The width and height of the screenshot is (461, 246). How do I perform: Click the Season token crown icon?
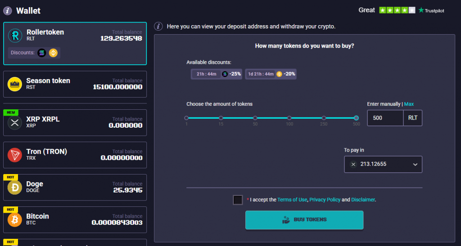coord(15,84)
